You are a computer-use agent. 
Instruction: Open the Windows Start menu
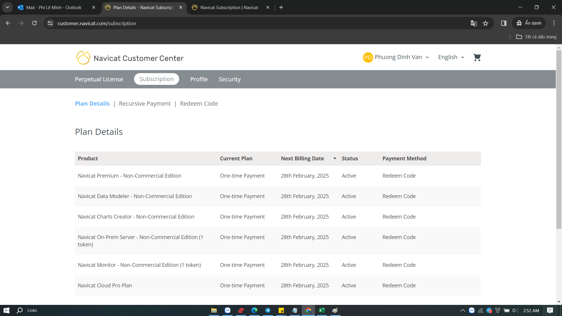click(x=6, y=310)
